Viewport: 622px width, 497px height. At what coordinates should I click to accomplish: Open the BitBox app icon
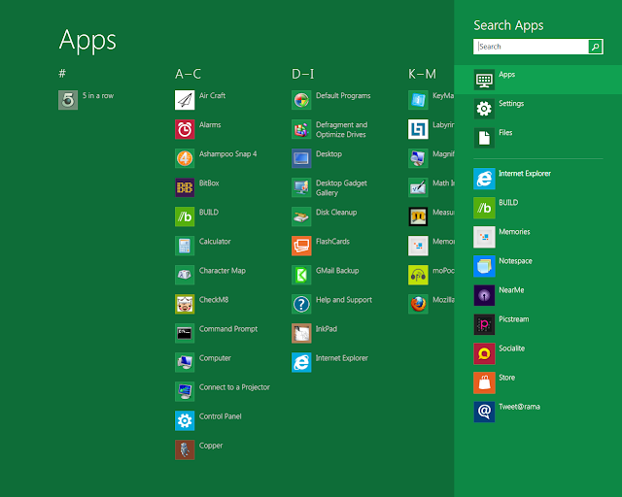185,187
